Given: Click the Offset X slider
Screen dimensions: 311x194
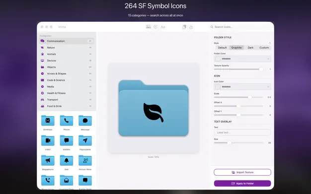Looking at the screenshot, I should [x=238, y=106].
